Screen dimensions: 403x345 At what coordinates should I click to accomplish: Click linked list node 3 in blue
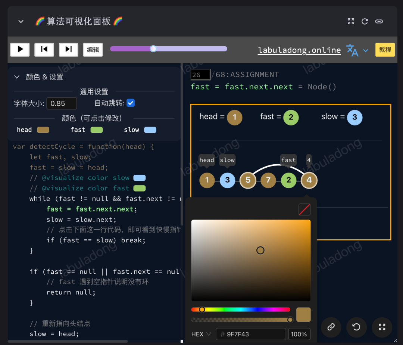(x=228, y=180)
